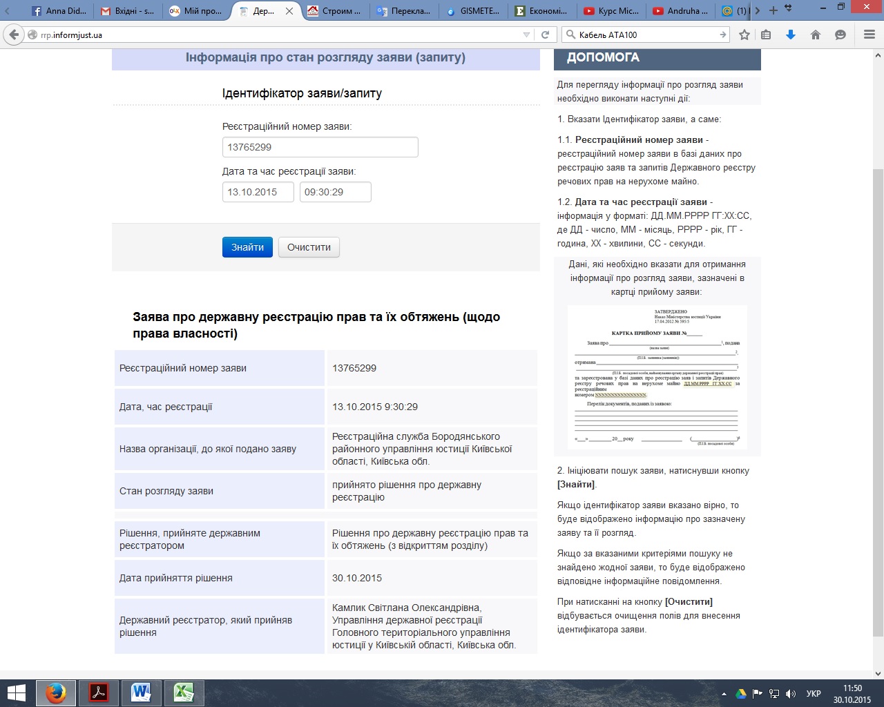Open the address bar history dropdown

click(x=527, y=35)
